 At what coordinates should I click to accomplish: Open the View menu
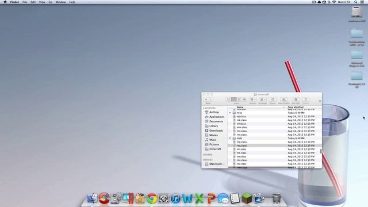[x=42, y=2]
